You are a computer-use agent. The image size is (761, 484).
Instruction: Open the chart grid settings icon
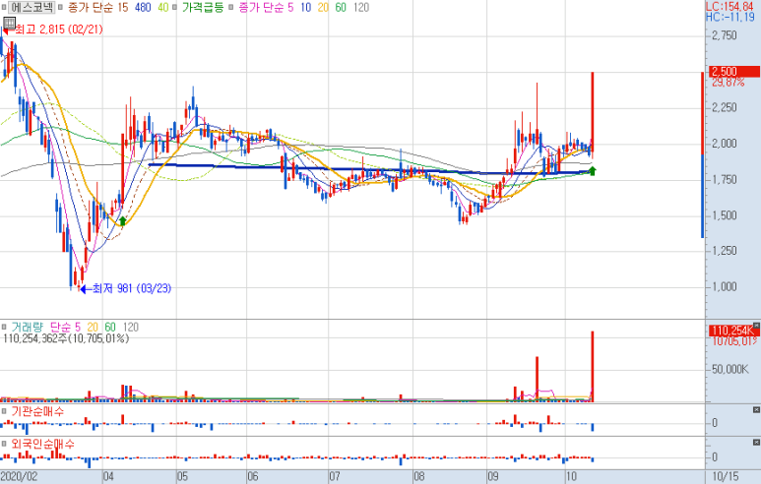(9, 23)
